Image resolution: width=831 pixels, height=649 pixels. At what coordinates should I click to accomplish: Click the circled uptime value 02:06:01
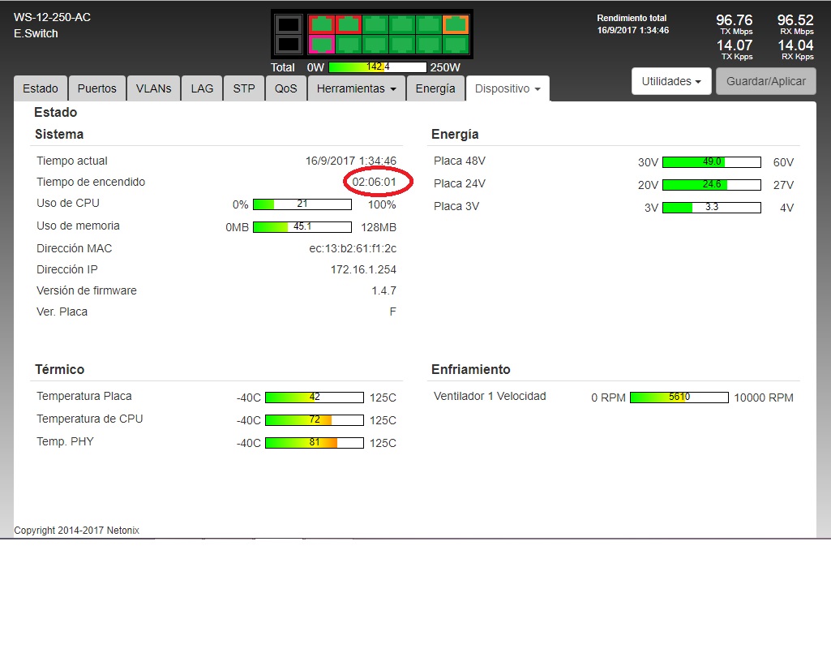coord(375,182)
